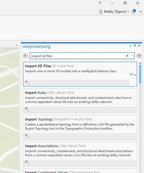This screenshot has height=173, width=144.
Task: Open the Import Contingent Values tool
Action: tap(80, 171)
